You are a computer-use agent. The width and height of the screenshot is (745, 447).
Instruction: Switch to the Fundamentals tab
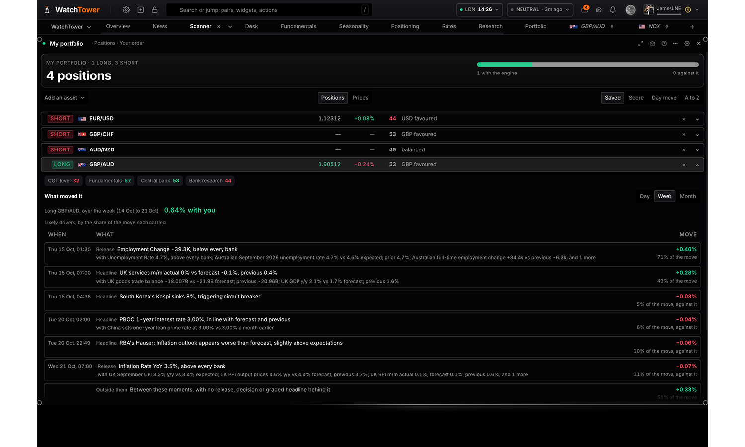click(x=298, y=26)
